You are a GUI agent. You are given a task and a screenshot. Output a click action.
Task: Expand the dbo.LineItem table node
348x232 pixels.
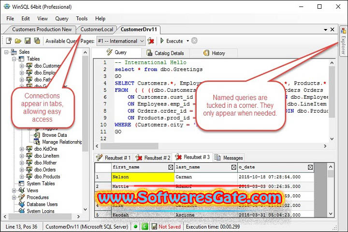(x=22, y=156)
